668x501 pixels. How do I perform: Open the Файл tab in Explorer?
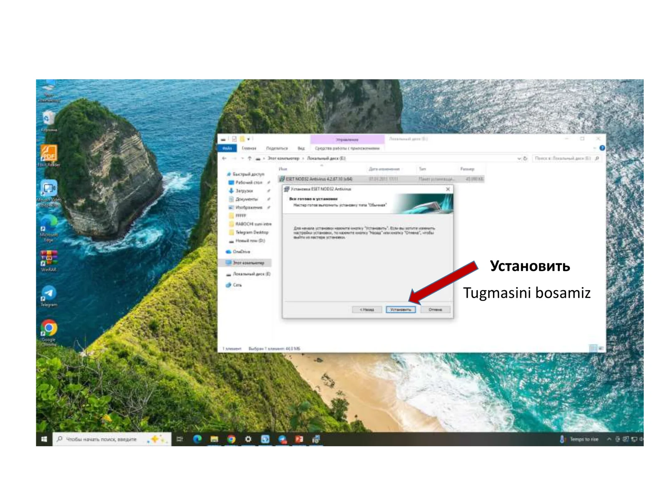(x=227, y=148)
